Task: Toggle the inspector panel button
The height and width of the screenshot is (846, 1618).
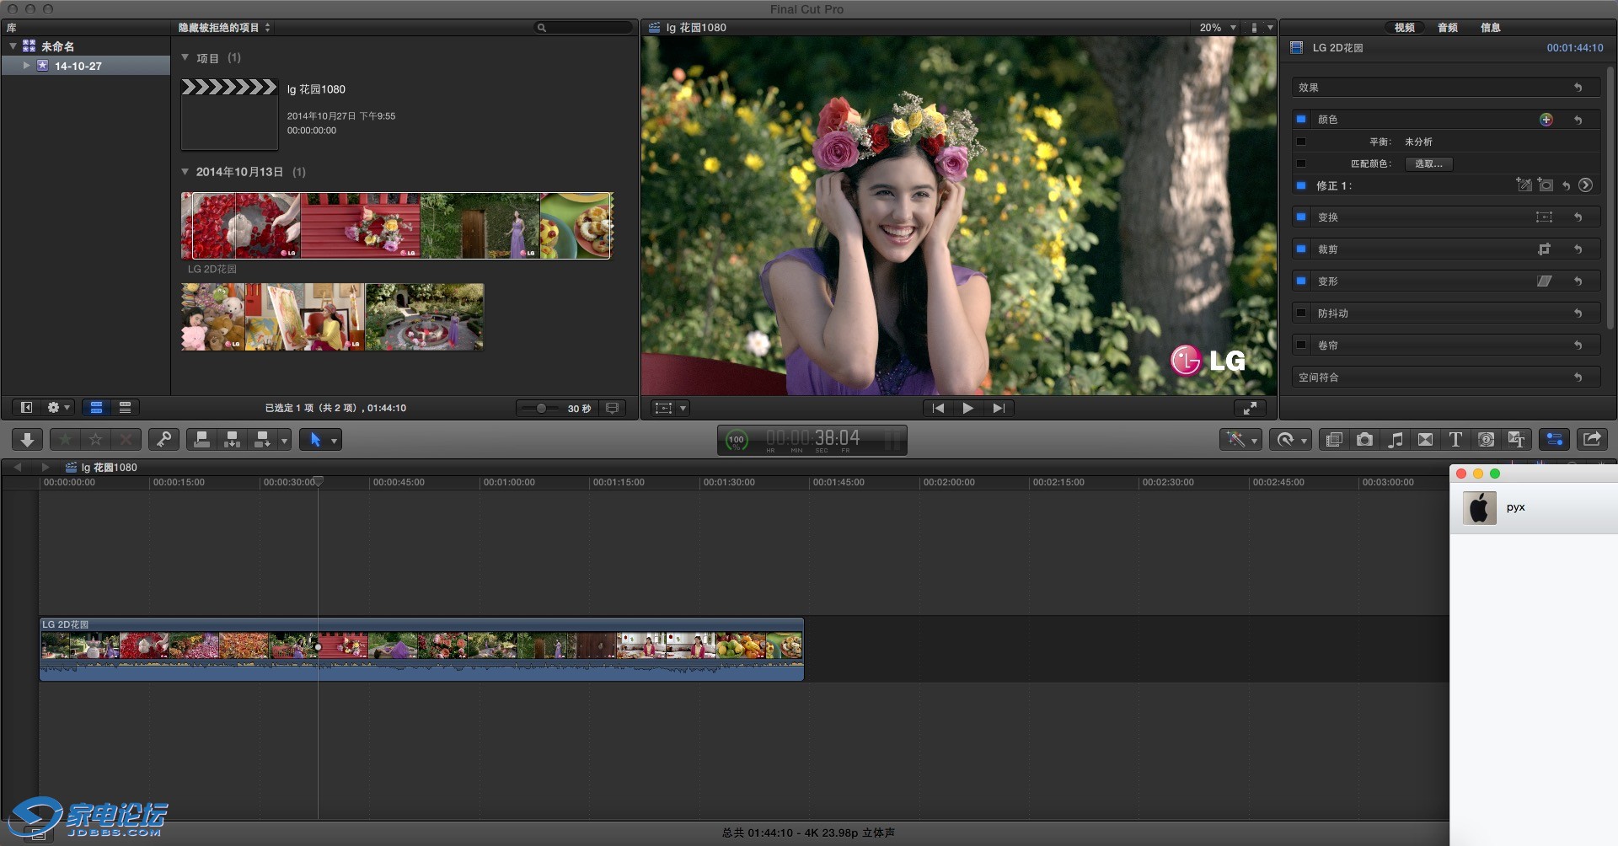Action: click(1554, 439)
